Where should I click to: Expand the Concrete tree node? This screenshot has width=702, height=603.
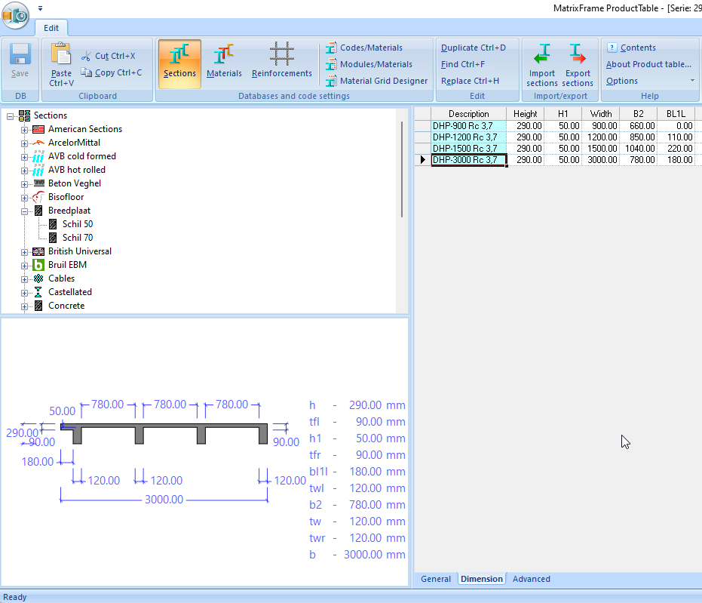tap(25, 306)
